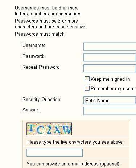Click the 'Keep me signed in' label text
136x168 pixels.
coord(110,79)
